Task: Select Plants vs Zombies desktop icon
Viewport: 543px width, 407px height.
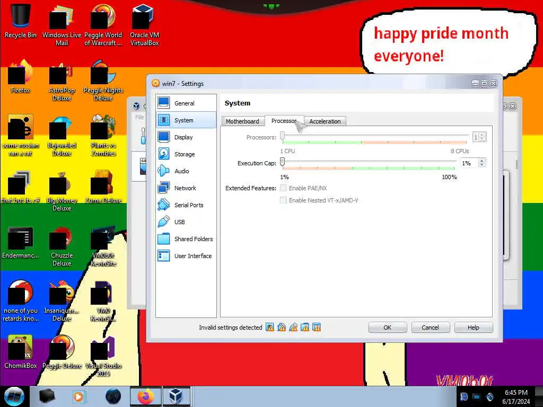Action: coord(103,136)
